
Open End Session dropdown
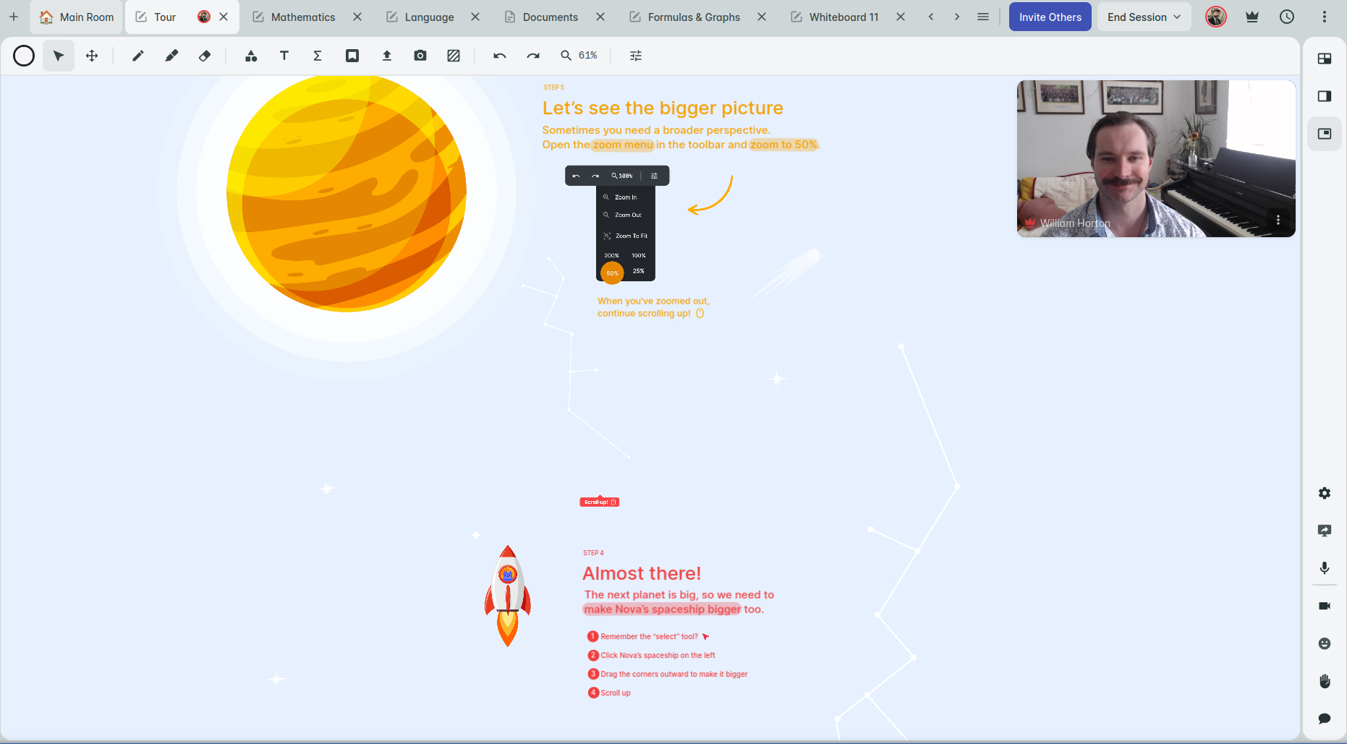click(x=1144, y=17)
